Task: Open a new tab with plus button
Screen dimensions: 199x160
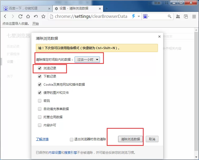Action: pyautogui.click(x=107, y=9)
